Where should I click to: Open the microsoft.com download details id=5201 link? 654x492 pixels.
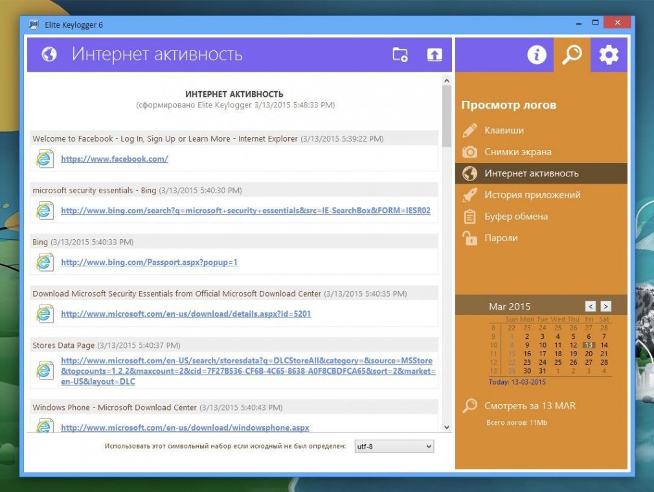(186, 314)
